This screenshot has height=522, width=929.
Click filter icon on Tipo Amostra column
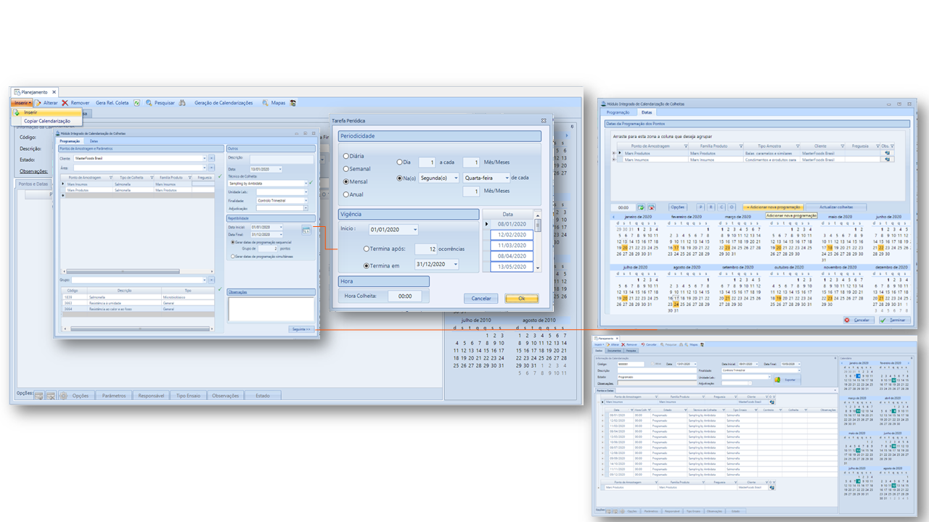point(798,146)
